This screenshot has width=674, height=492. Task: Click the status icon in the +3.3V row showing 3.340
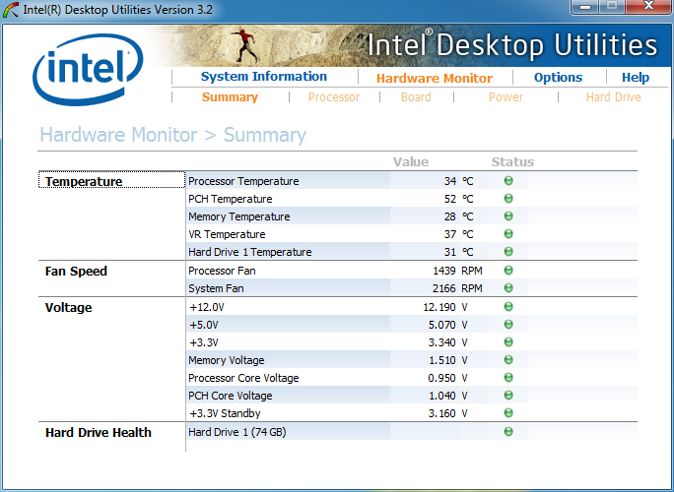click(x=508, y=341)
